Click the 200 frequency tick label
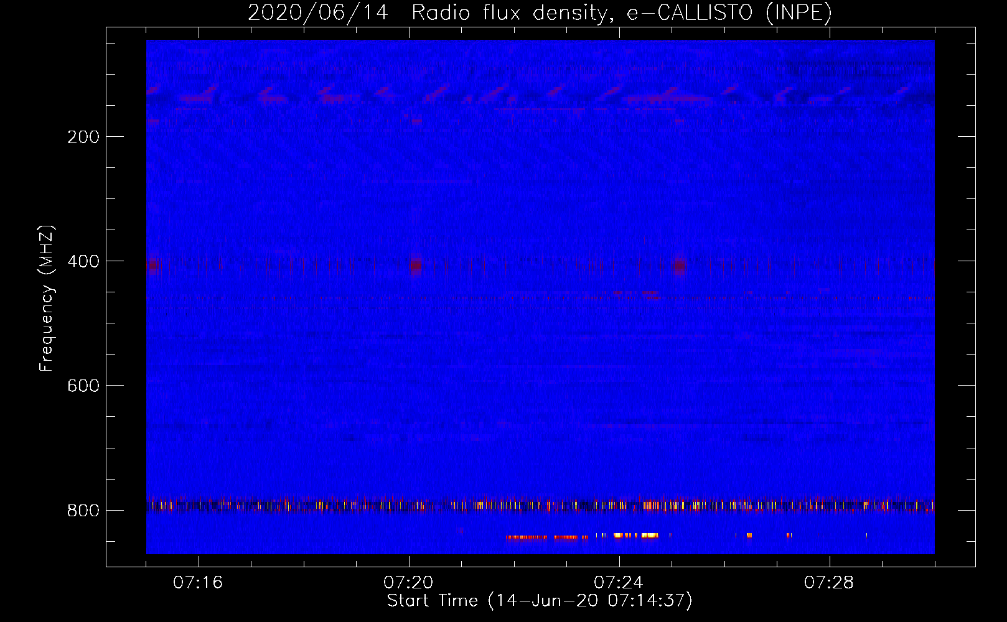The height and width of the screenshot is (622, 1007). (x=83, y=137)
